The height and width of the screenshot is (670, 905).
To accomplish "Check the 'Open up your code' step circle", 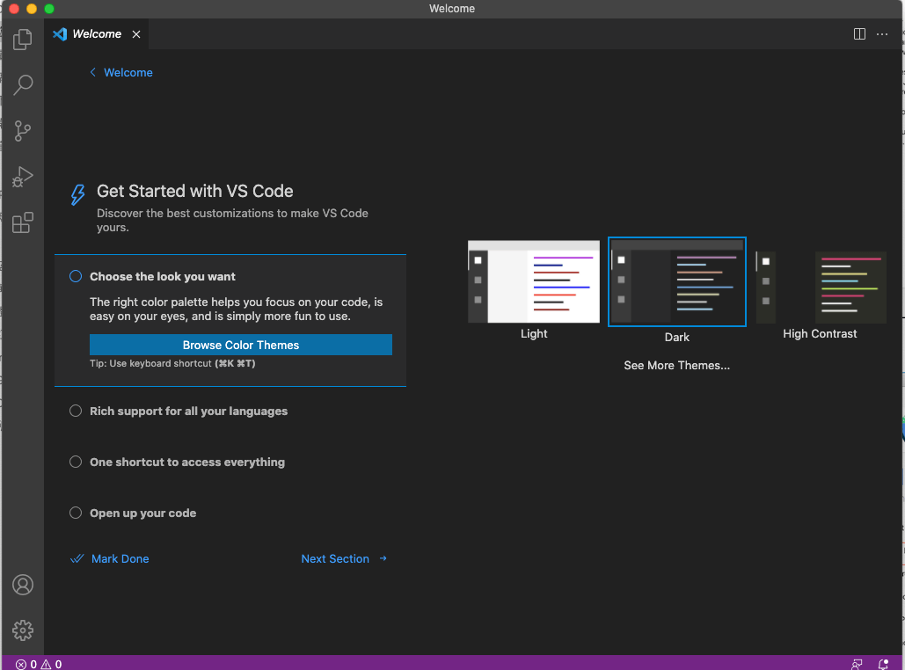I will 76,513.
